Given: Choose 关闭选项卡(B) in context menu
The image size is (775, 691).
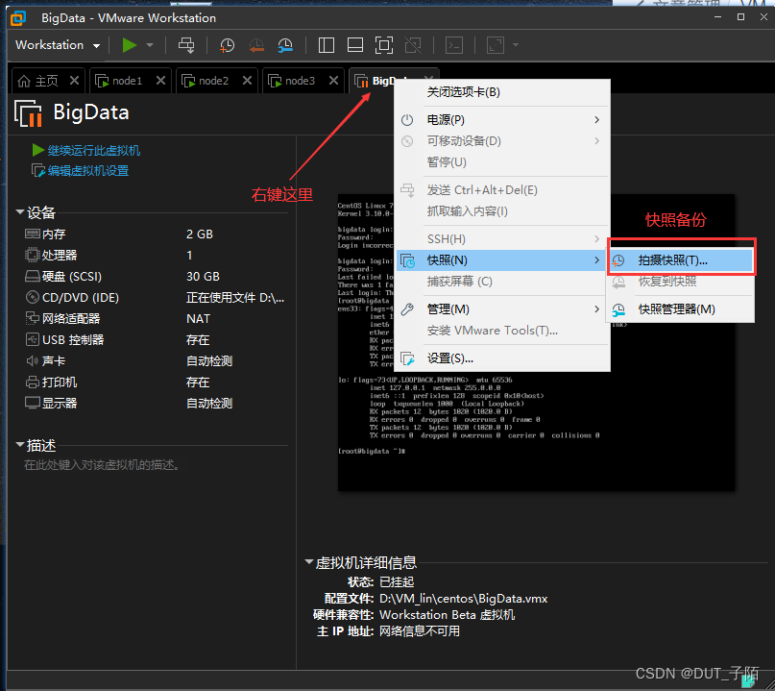Looking at the screenshot, I should tap(502, 92).
